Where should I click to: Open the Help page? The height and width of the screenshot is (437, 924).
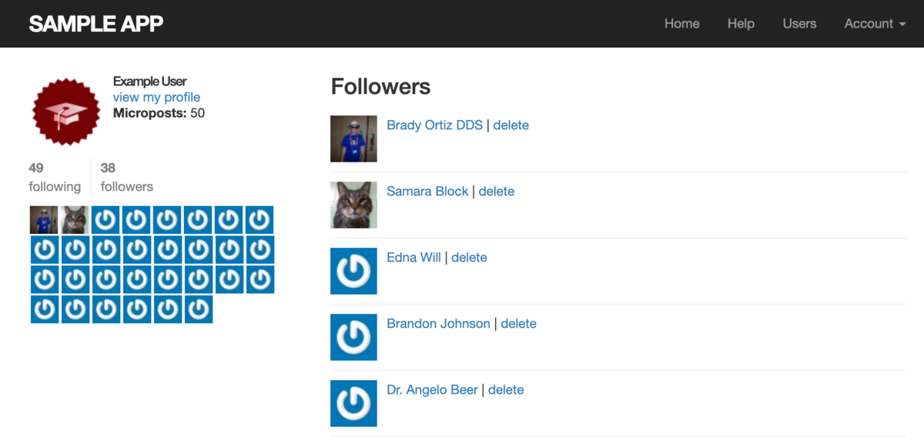coord(741,24)
